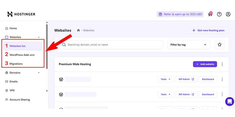Open announcements megaphone with badge
235x117 pixels.
point(210,14)
